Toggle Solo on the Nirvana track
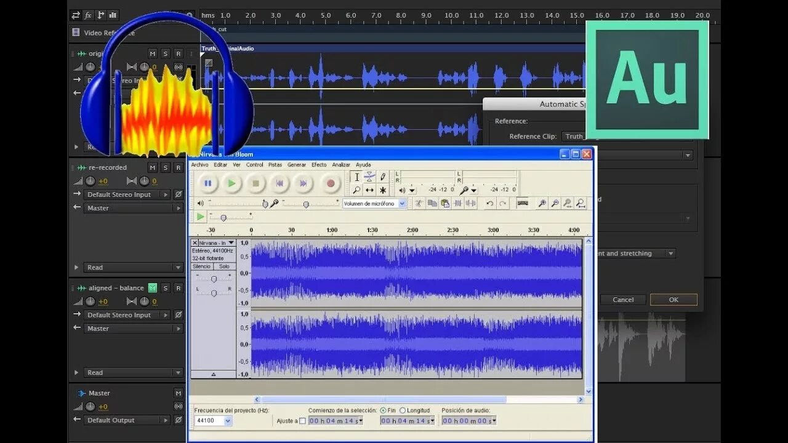Image resolution: width=788 pixels, height=443 pixels. (x=224, y=266)
